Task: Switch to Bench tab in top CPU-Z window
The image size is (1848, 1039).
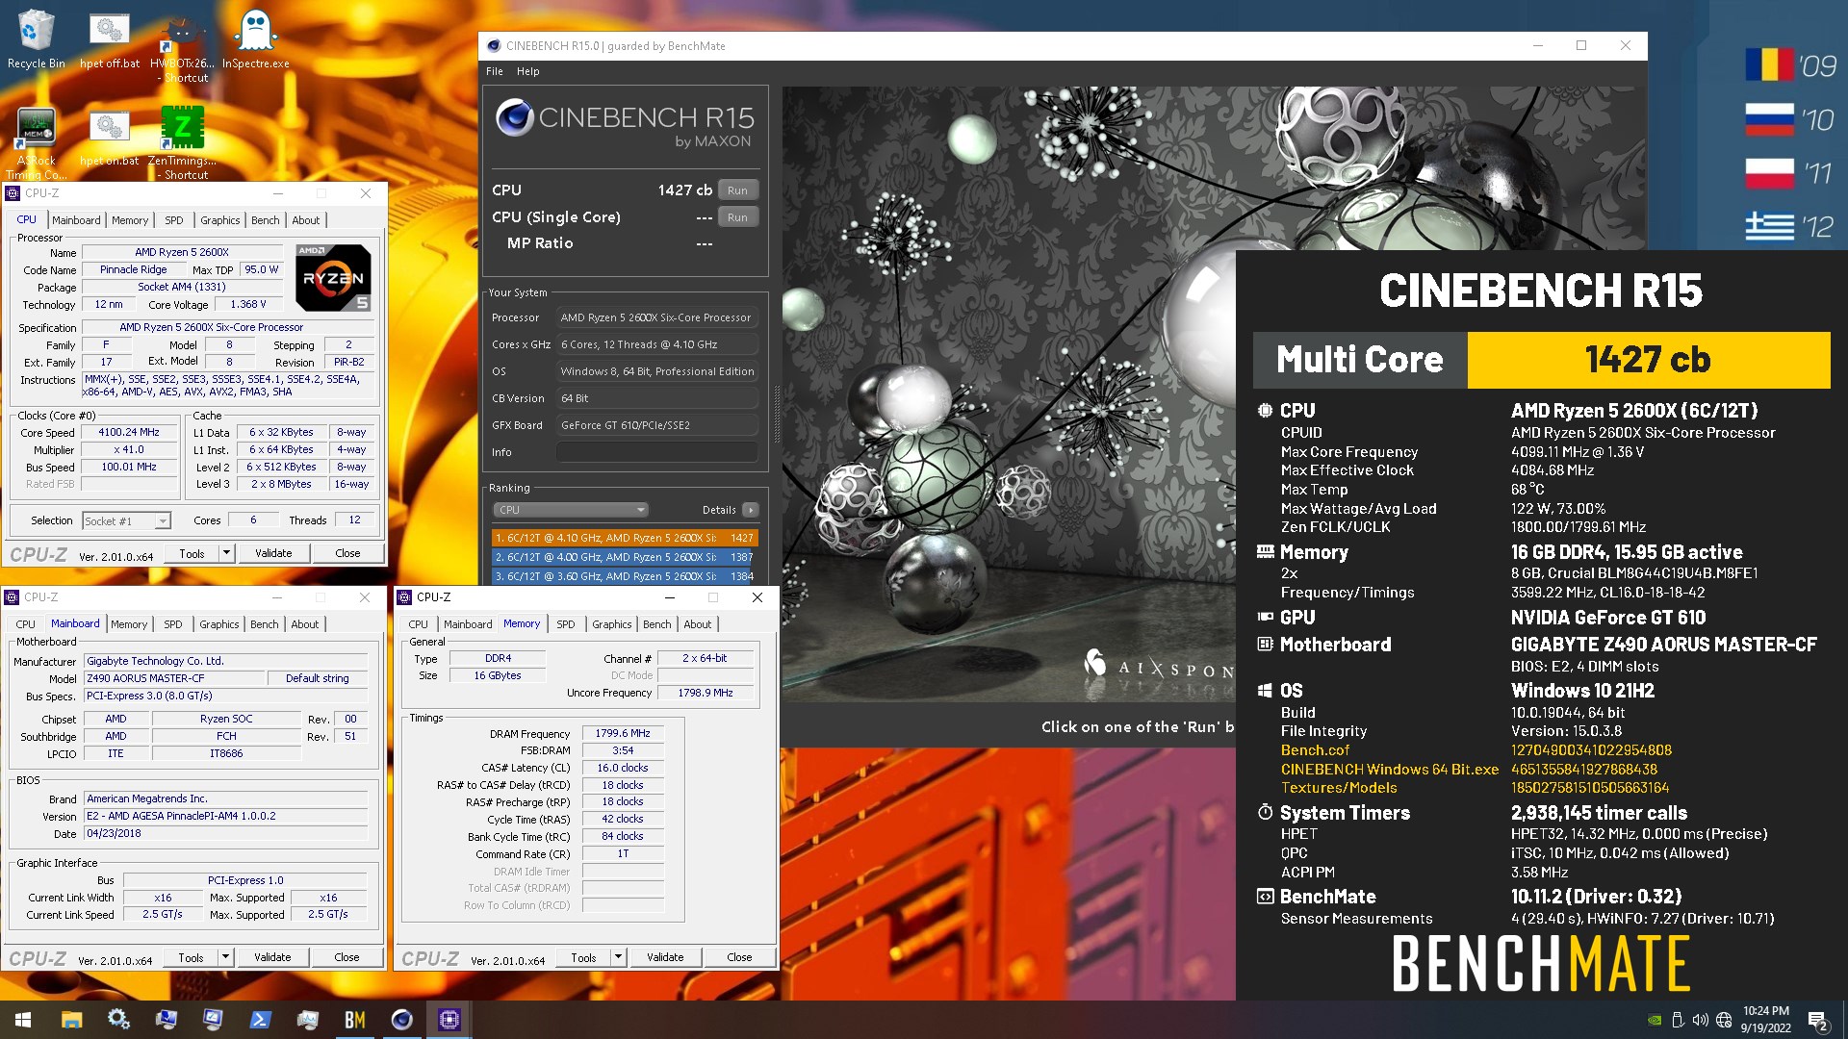Action: [265, 220]
